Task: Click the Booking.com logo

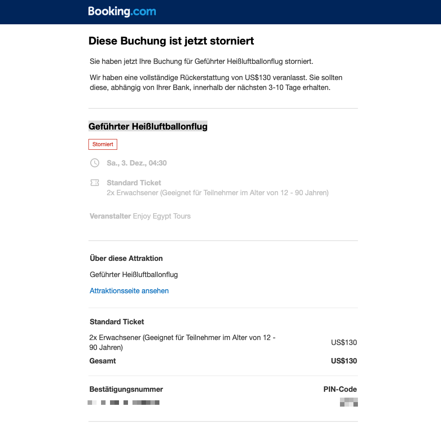Action: click(122, 12)
